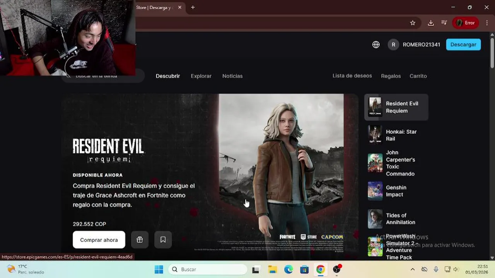The height and width of the screenshot is (278, 495).
Task: Open the Windows Start menu
Action: point(159,270)
